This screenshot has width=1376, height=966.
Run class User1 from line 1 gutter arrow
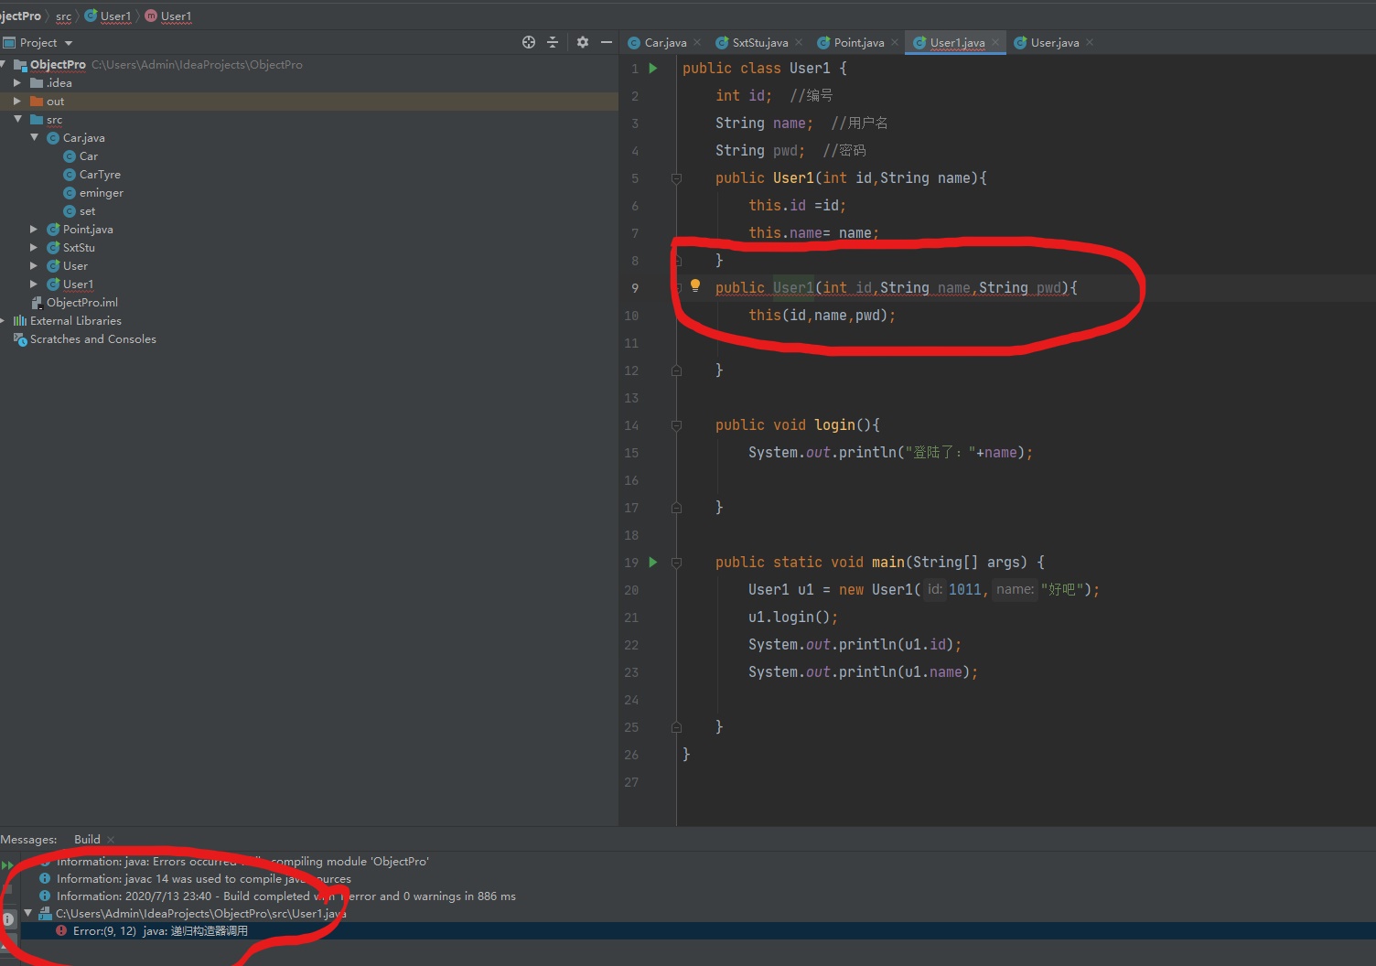653,68
